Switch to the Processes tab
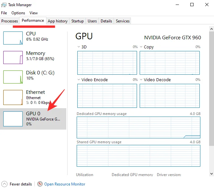This screenshot has height=191, width=214. (x=10, y=21)
